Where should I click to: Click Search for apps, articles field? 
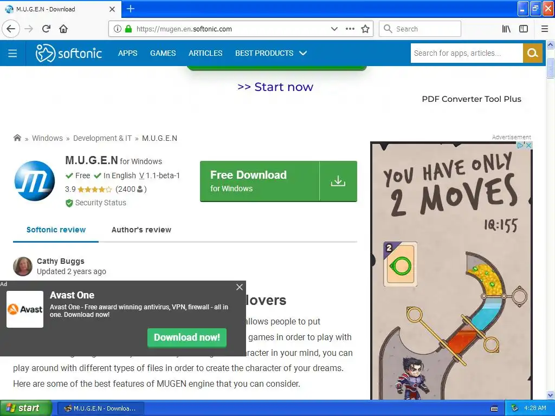[467, 53]
